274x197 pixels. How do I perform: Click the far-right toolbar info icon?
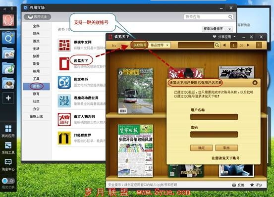(x=259, y=45)
